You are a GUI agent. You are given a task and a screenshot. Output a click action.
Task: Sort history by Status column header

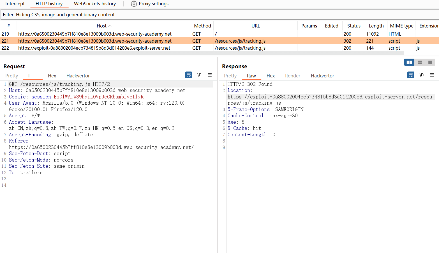353,26
